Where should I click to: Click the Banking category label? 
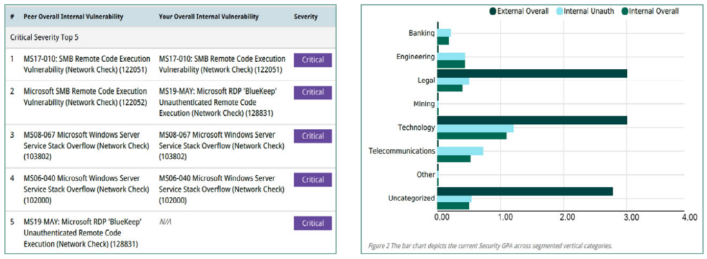point(422,33)
